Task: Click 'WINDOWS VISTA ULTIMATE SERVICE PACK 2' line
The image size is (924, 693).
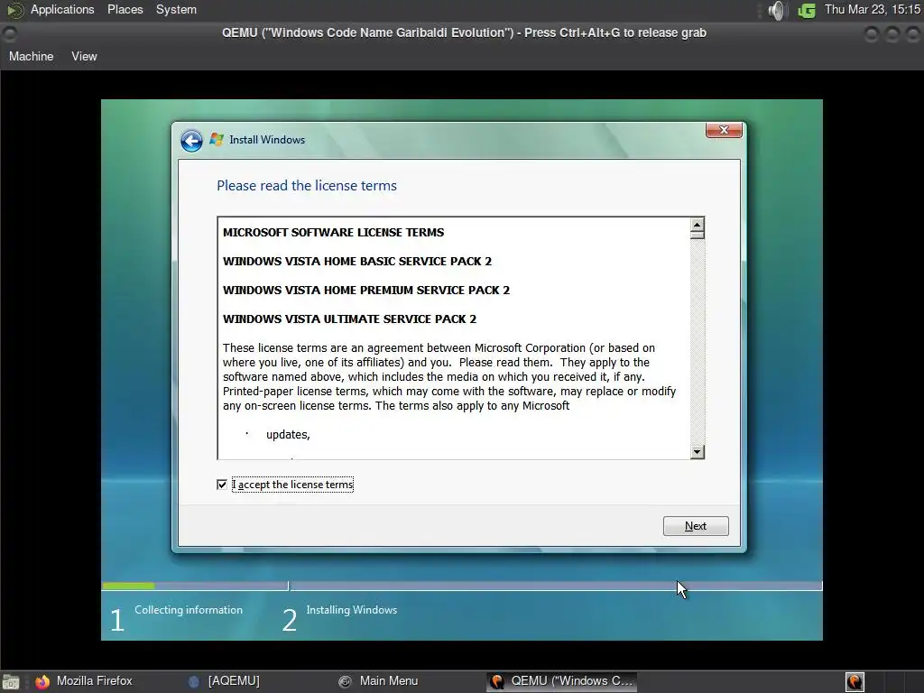Action: 349,319
